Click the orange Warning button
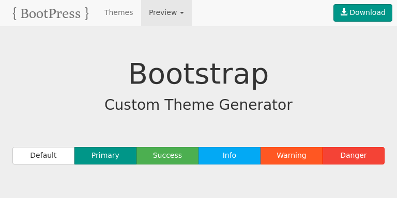 [292, 156]
